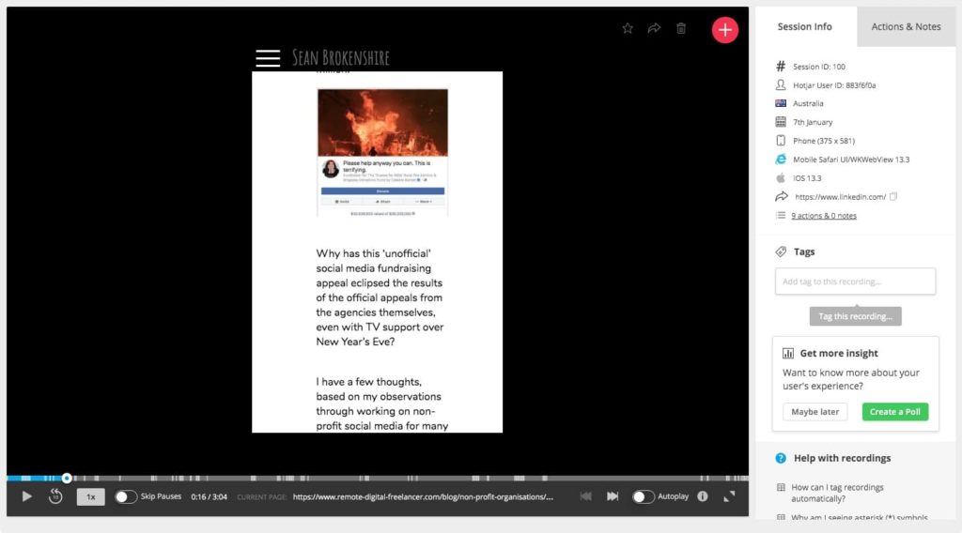The width and height of the screenshot is (962, 533).
Task: Rewind the recording by 10 seconds
Action: [x=55, y=496]
